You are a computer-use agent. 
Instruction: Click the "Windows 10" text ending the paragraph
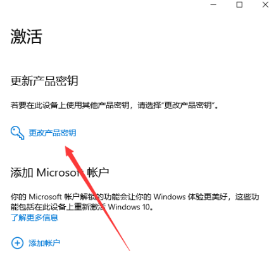[x=129, y=207]
